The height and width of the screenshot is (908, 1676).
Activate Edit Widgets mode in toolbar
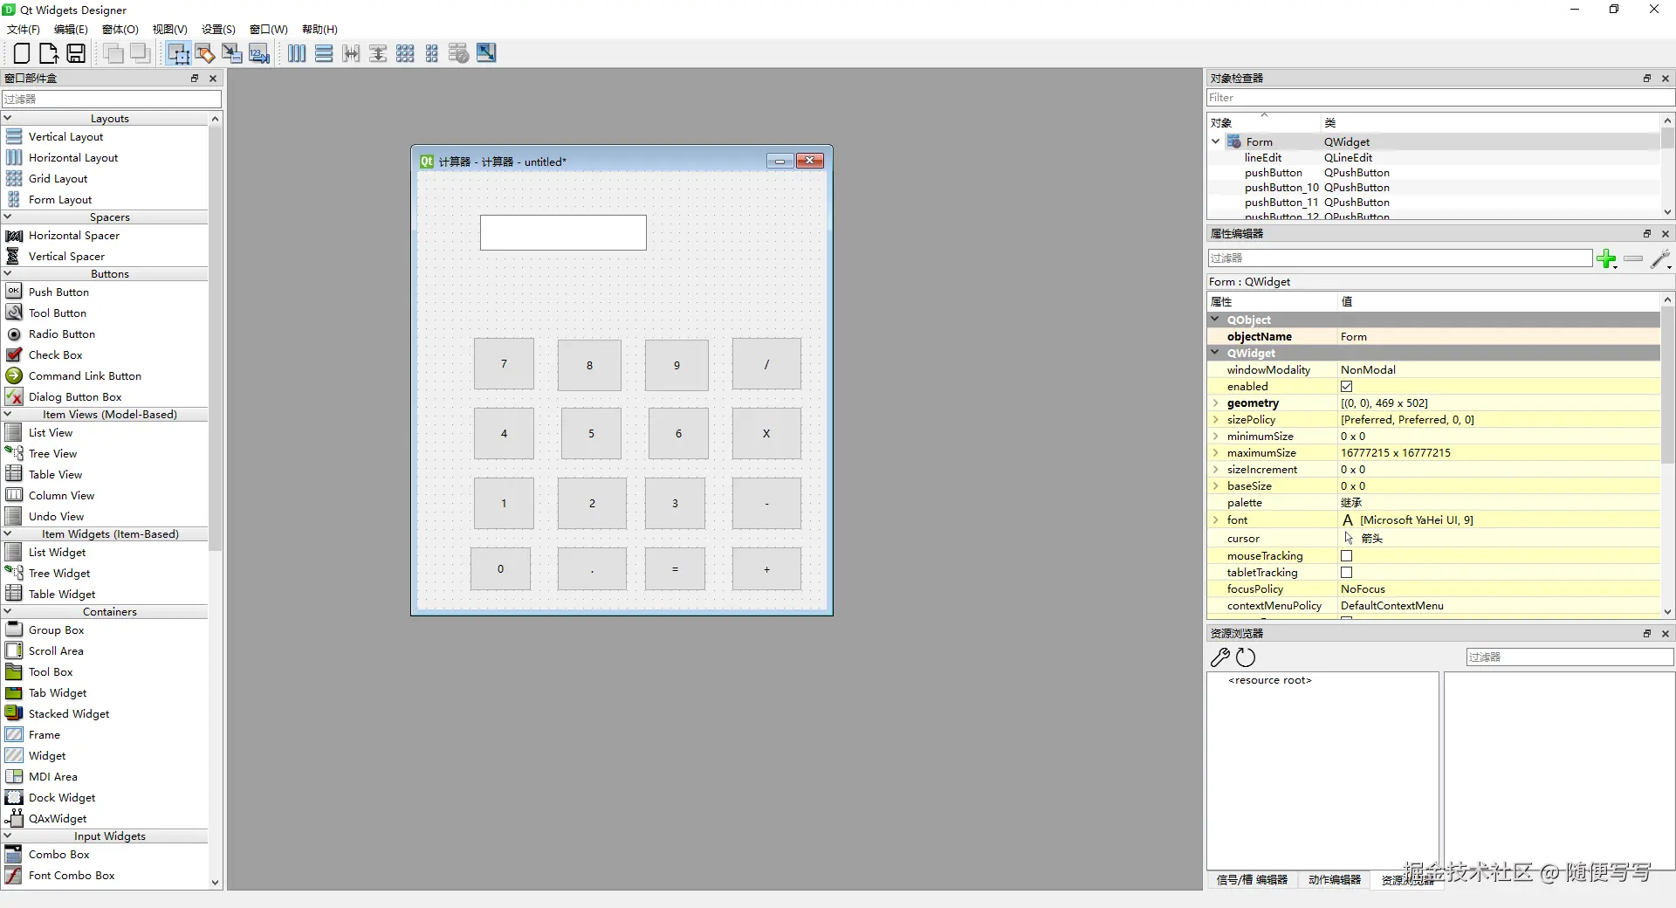(178, 53)
